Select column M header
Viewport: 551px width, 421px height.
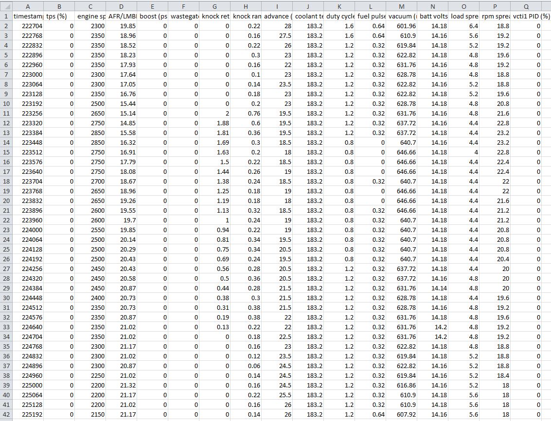[401, 6]
